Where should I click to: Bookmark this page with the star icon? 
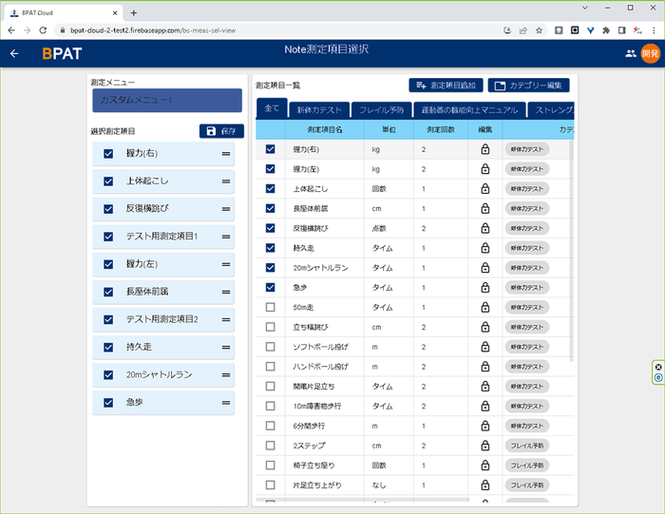pos(539,30)
